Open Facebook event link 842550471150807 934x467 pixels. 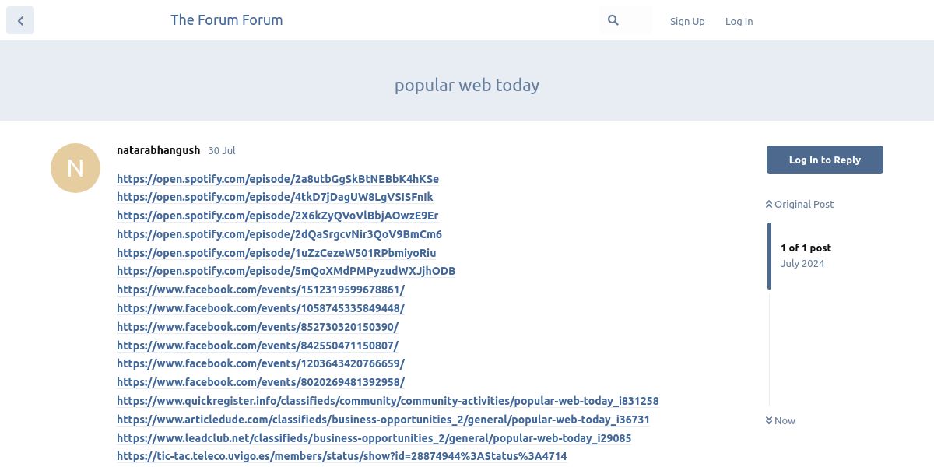[x=258, y=346]
